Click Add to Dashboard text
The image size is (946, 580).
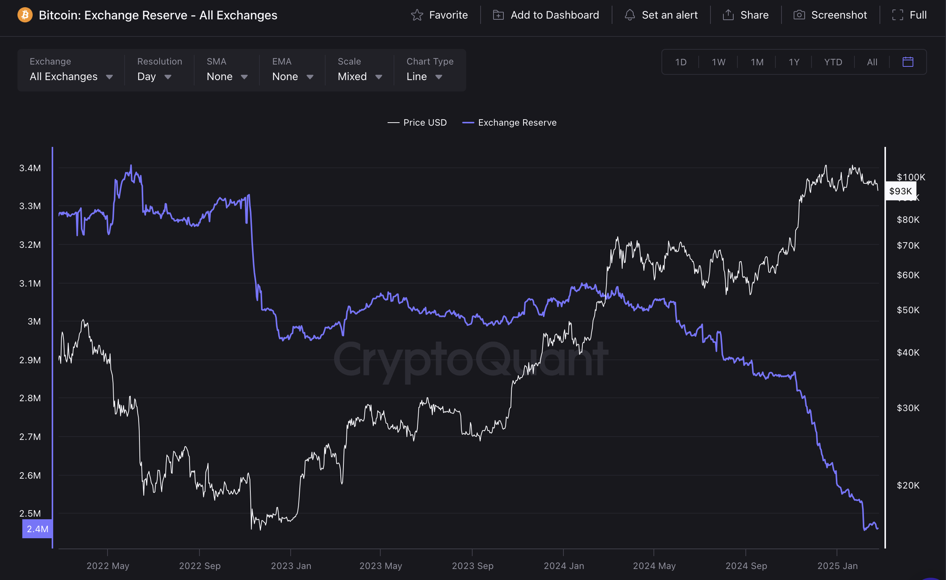click(555, 15)
